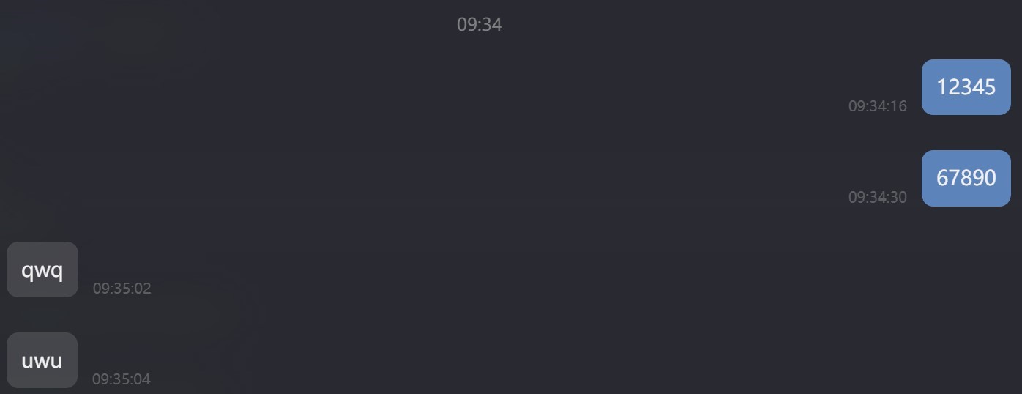The height and width of the screenshot is (394, 1022).
Task: Open the last received message "uwu"
Action: tap(42, 360)
